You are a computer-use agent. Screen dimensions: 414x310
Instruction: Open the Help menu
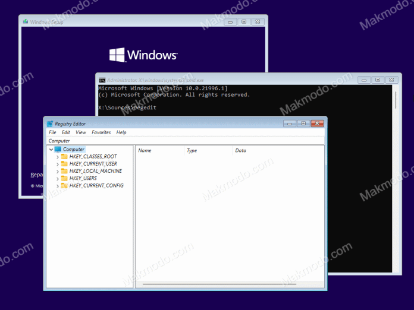click(x=121, y=132)
